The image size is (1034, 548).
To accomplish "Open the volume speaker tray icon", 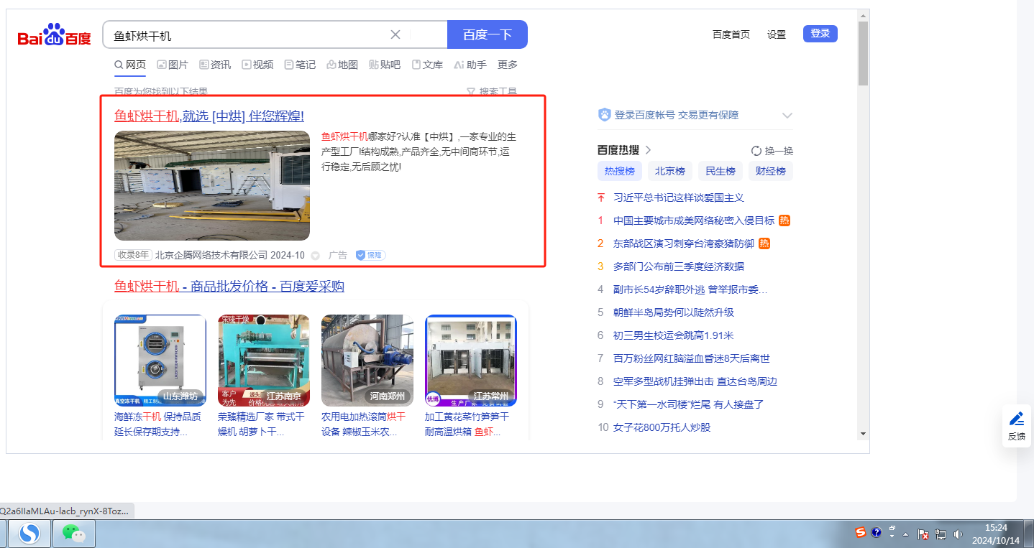I will (x=958, y=534).
